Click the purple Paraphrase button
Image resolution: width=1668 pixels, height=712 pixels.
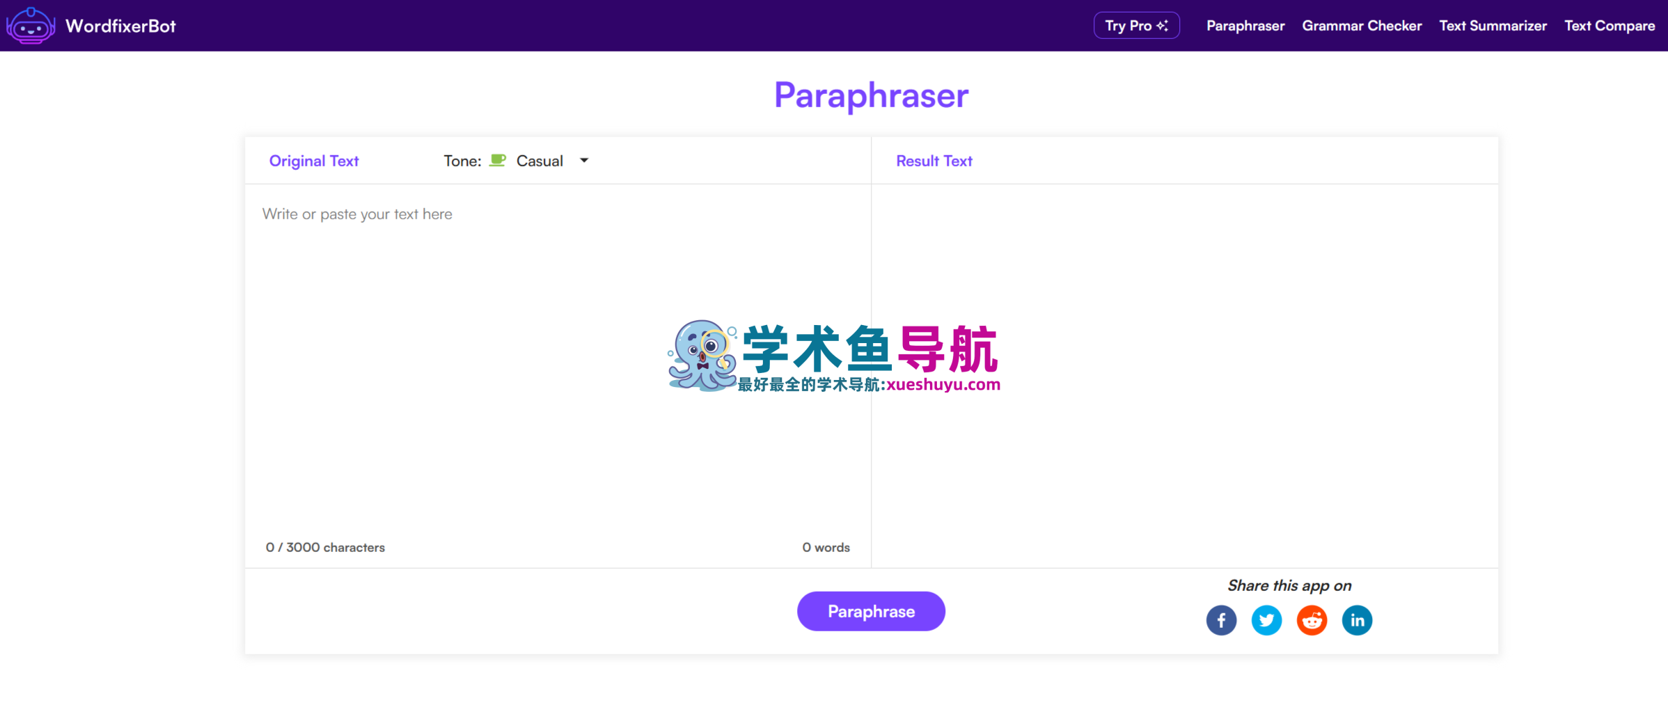tap(871, 611)
